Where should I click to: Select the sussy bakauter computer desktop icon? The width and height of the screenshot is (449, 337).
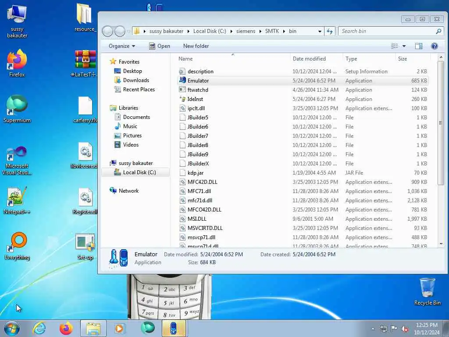[x=17, y=22]
